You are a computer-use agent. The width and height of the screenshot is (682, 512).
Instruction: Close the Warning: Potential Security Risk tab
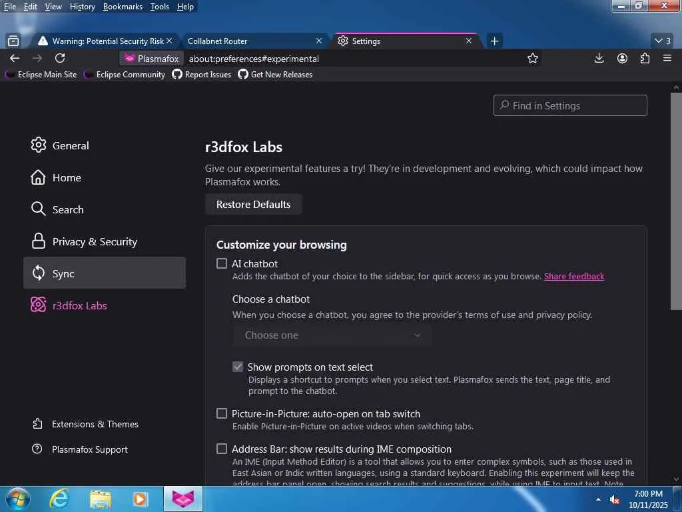point(169,41)
